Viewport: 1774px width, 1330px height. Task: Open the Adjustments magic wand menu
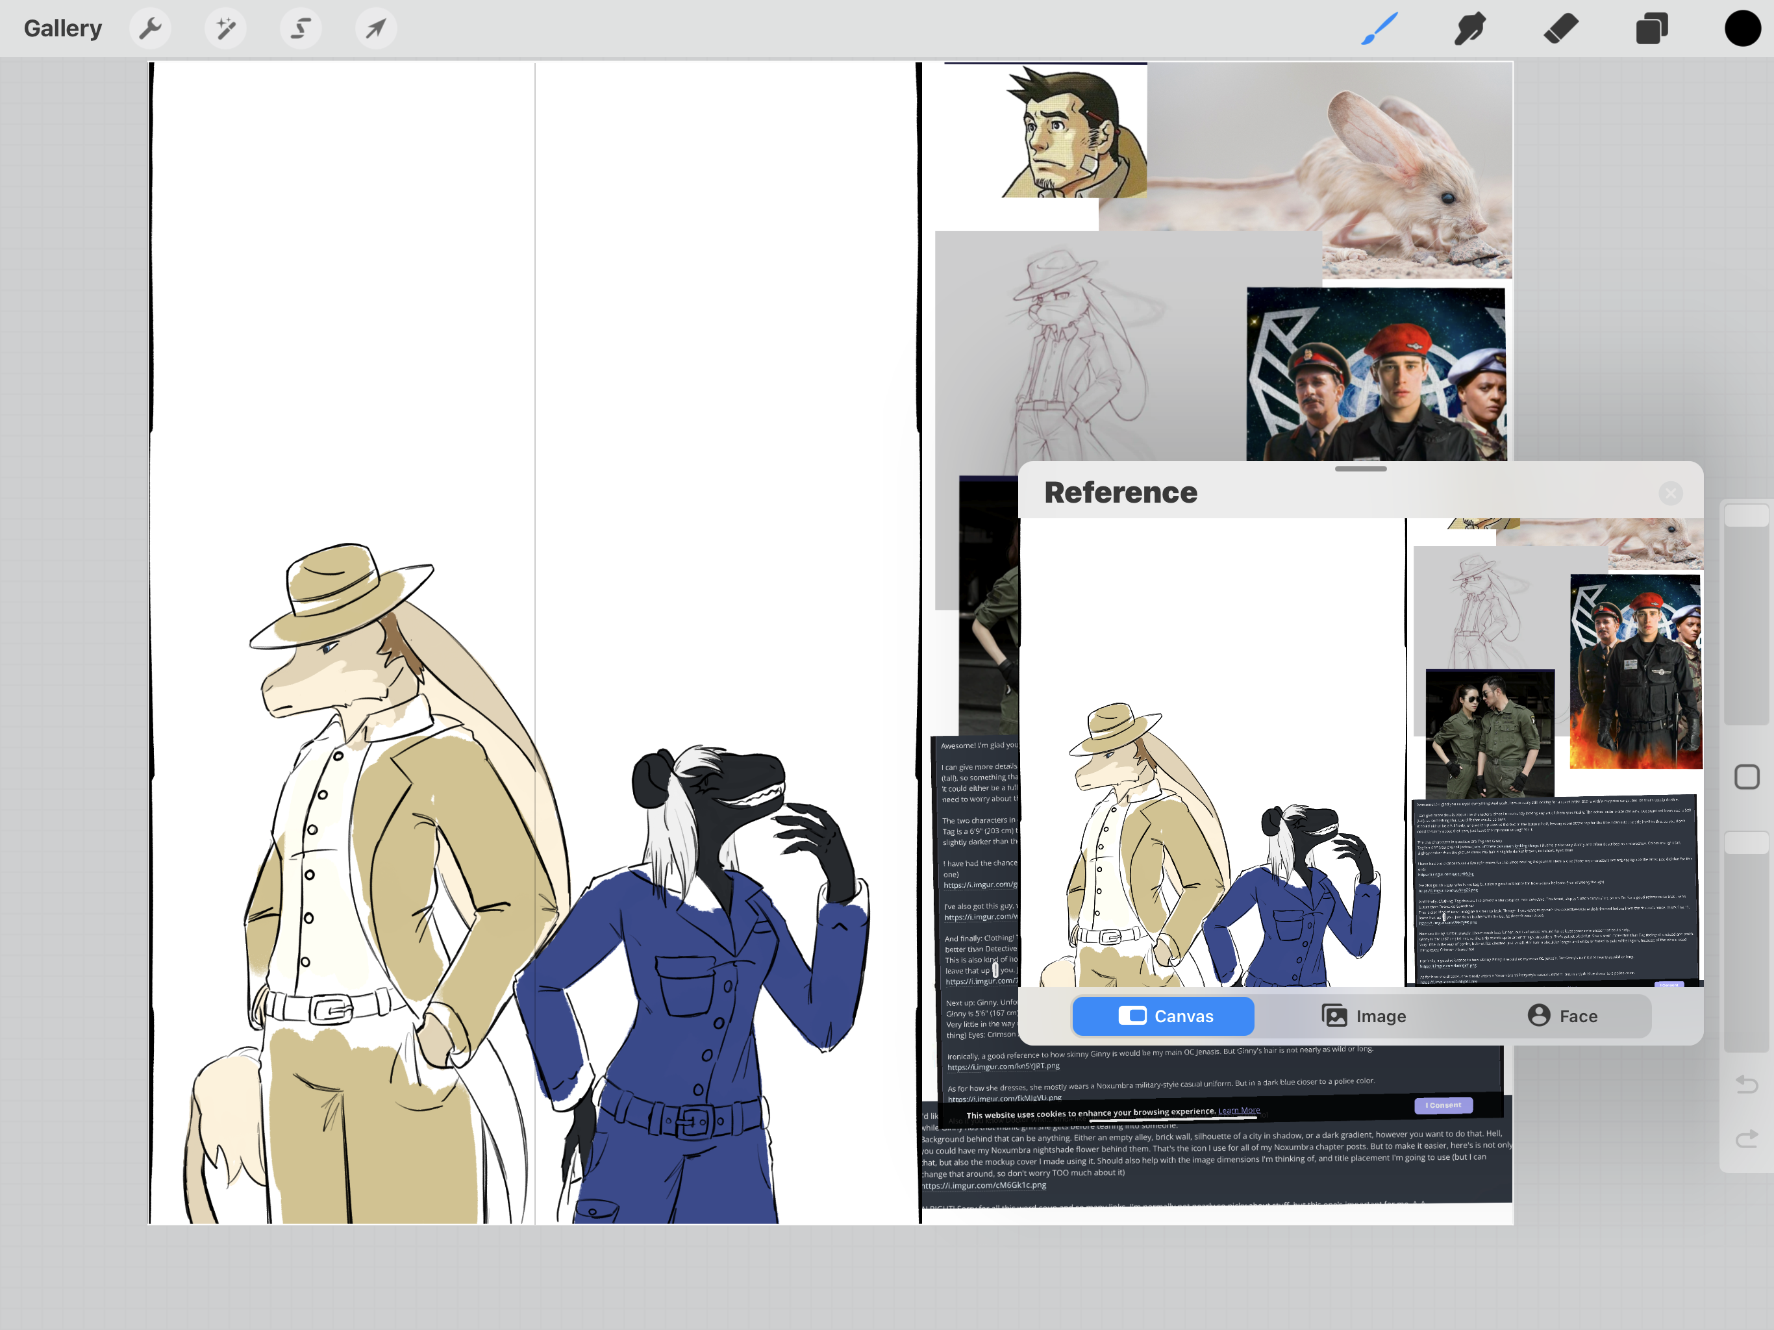[x=225, y=29]
